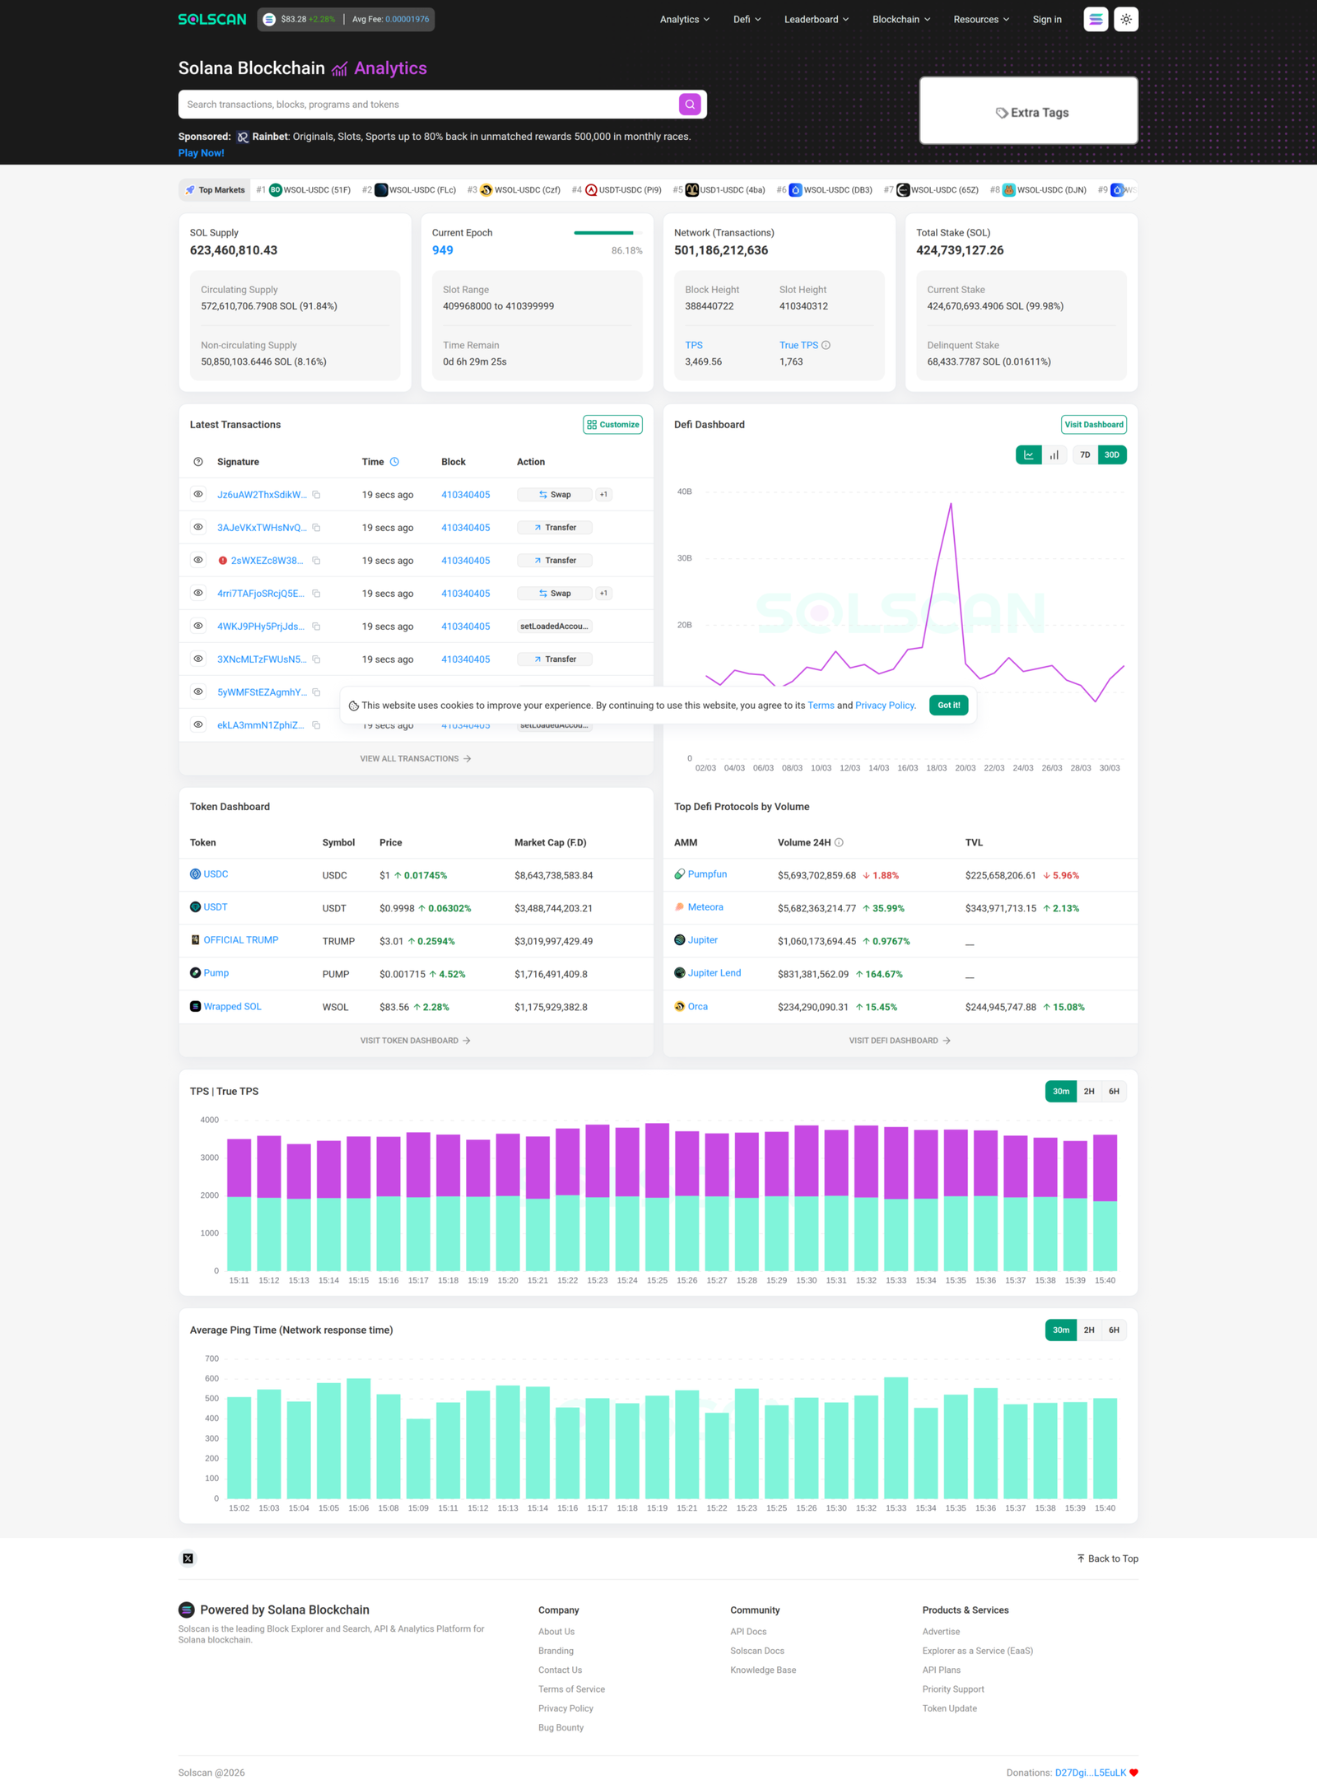Expand the Defi menu

tap(747, 19)
